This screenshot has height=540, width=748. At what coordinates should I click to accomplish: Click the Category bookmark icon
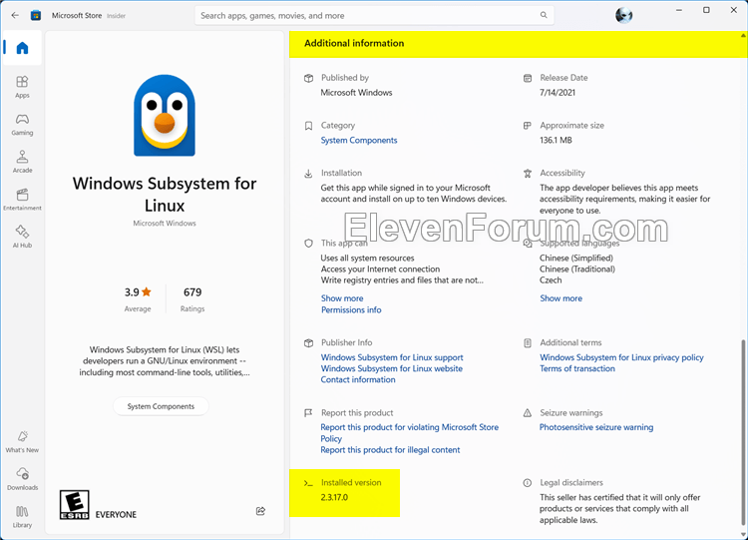tap(308, 126)
